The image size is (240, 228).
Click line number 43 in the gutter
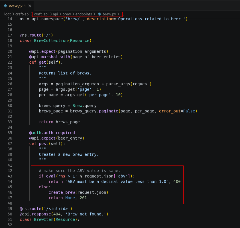pos(10,176)
